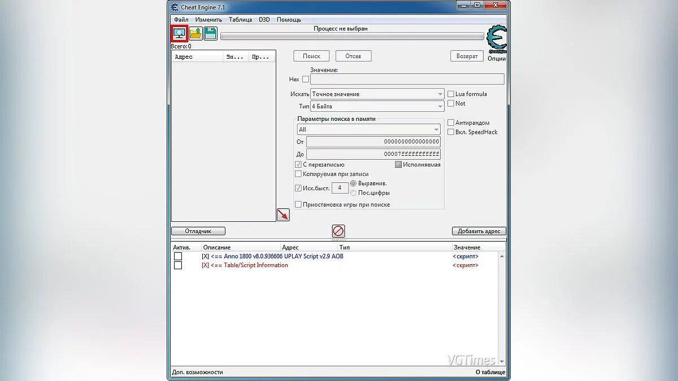The width and height of the screenshot is (678, 381).
Task: Click the red arrow add-to-list icon
Action: [x=283, y=215]
